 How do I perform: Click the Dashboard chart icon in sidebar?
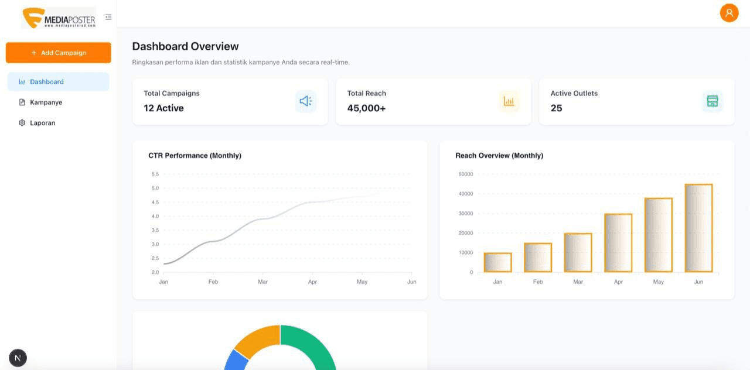[x=22, y=82]
